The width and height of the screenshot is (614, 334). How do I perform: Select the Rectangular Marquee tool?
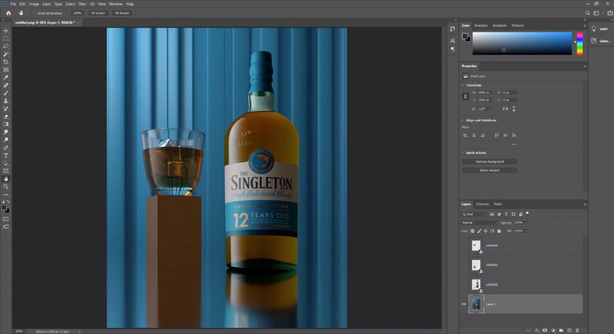pyautogui.click(x=6, y=38)
